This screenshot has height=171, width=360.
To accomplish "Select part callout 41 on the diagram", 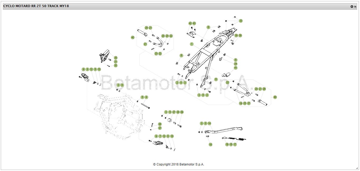I will click(236, 68).
